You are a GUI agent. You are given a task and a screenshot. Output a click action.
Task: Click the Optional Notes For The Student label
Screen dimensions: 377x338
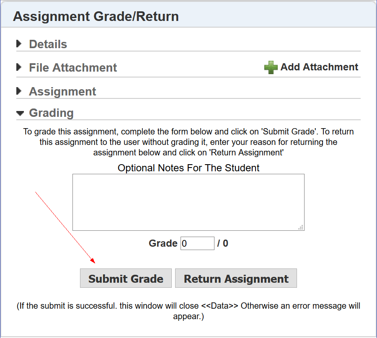188,168
